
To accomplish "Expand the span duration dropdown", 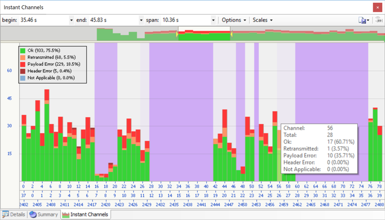I will click(213, 21).
